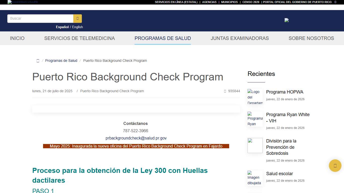Select Español as the language
The image size is (344, 193).
pos(62,27)
